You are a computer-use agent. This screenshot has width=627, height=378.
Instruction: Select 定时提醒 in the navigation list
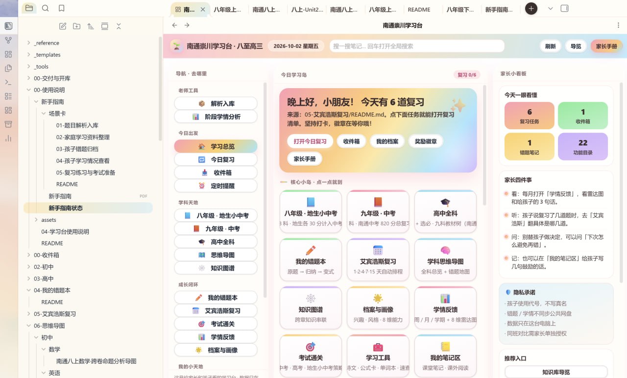(x=216, y=186)
